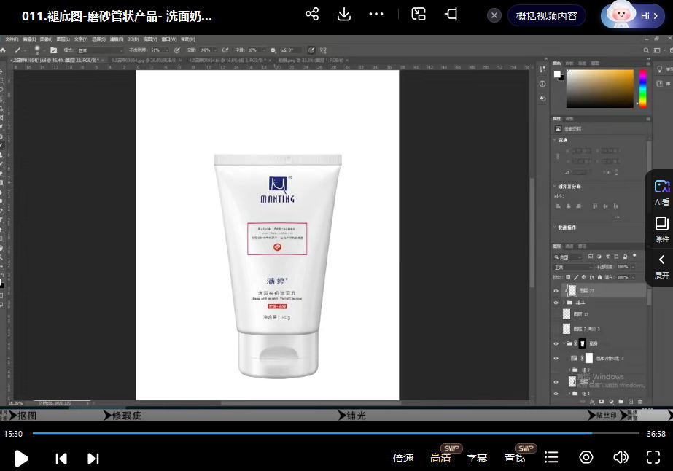This screenshot has height=471, width=673.
Task: Open the 高清 video quality menu
Action: [x=440, y=458]
